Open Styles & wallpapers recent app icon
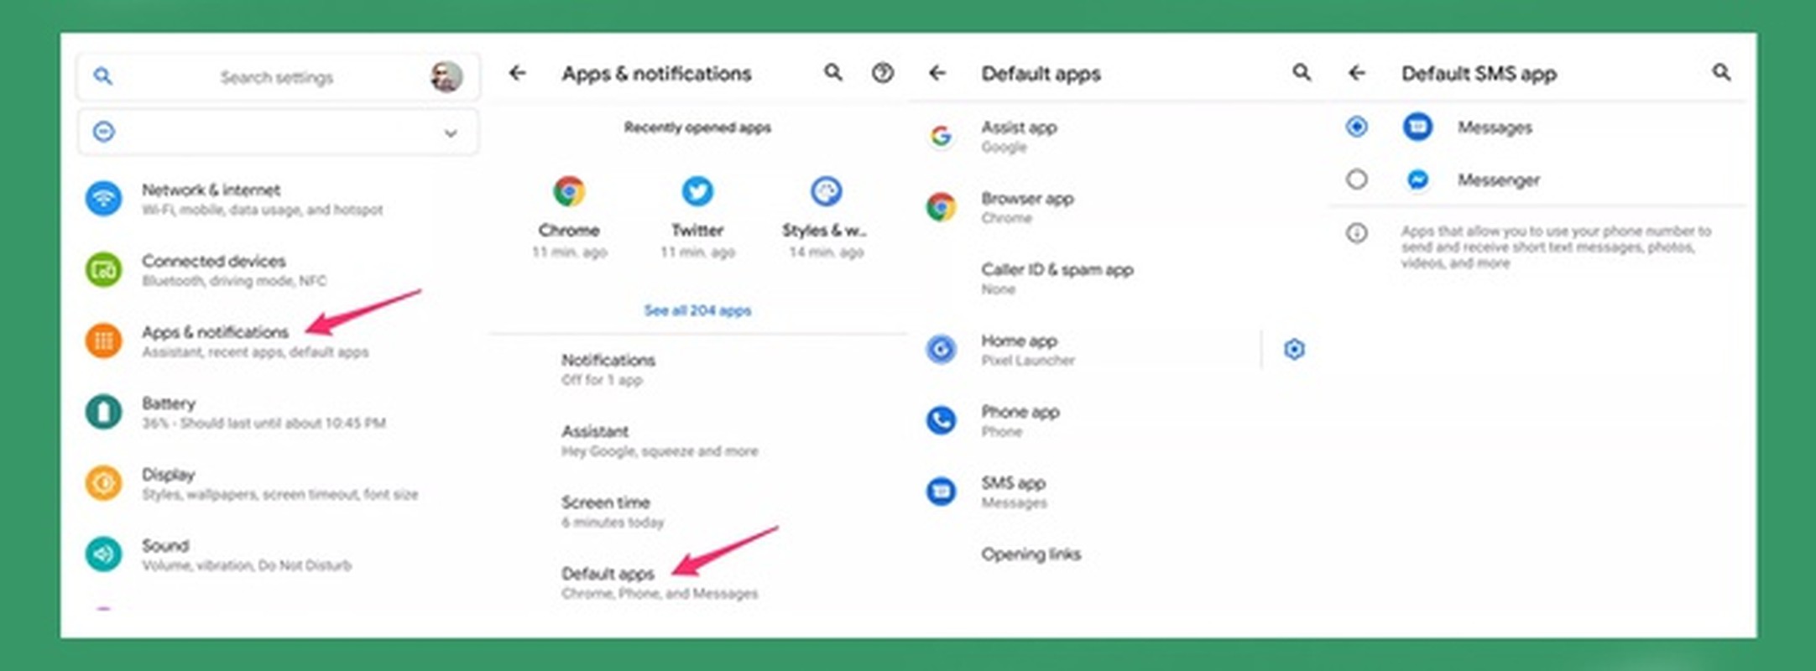This screenshot has height=671, width=1816. (826, 191)
